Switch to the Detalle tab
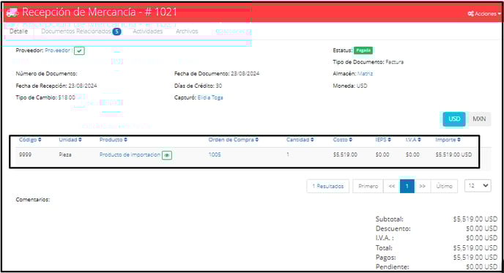 (x=18, y=31)
